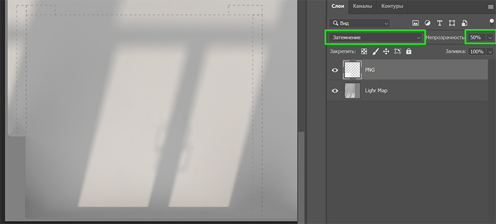
Task: Switch to the Контуры tab
Action: [392, 6]
